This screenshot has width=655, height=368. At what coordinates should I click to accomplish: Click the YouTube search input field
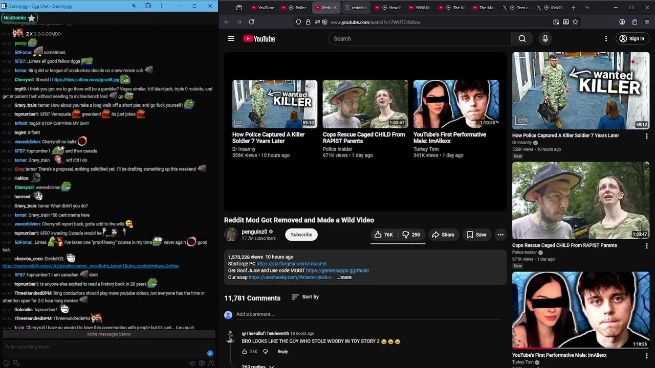[x=420, y=39]
